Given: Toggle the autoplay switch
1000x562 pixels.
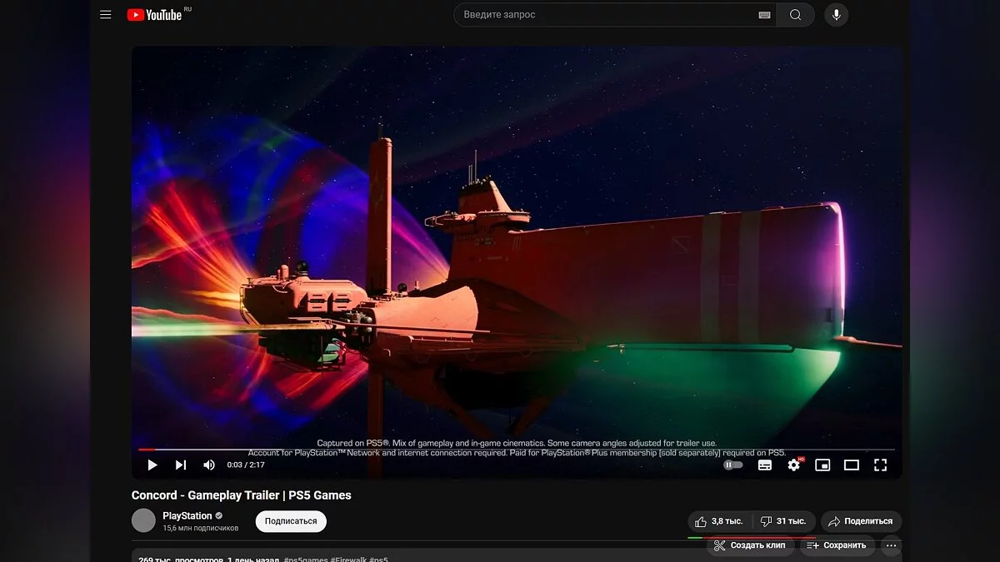Looking at the screenshot, I should pyautogui.click(x=733, y=465).
